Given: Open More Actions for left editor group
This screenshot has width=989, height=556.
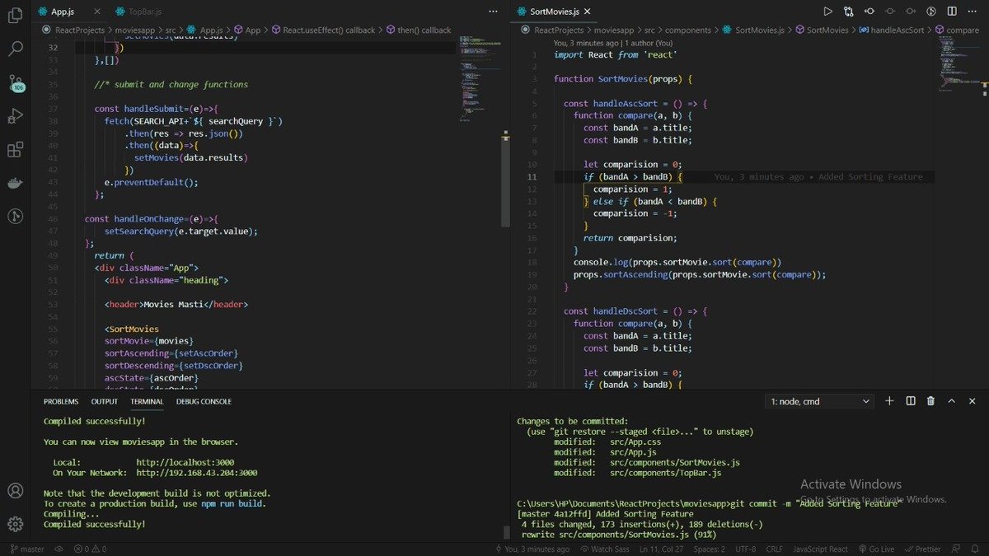Looking at the screenshot, I should pos(493,12).
